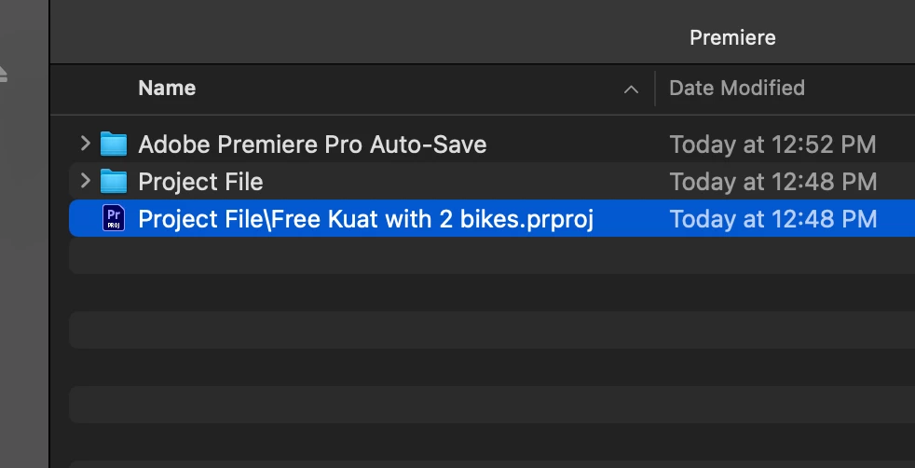Expand the Adobe Premiere Pro Auto-Save folder
The height and width of the screenshot is (468, 915).
pos(85,145)
